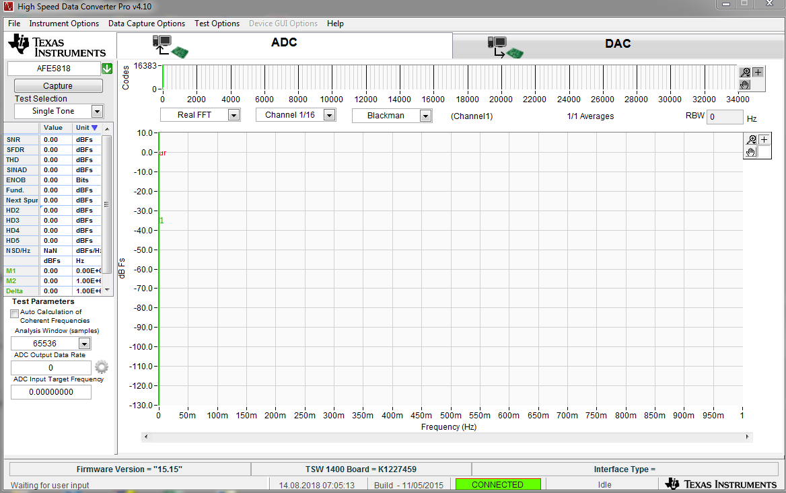
Task: Open the Real FFT dropdown
Action: coord(234,115)
